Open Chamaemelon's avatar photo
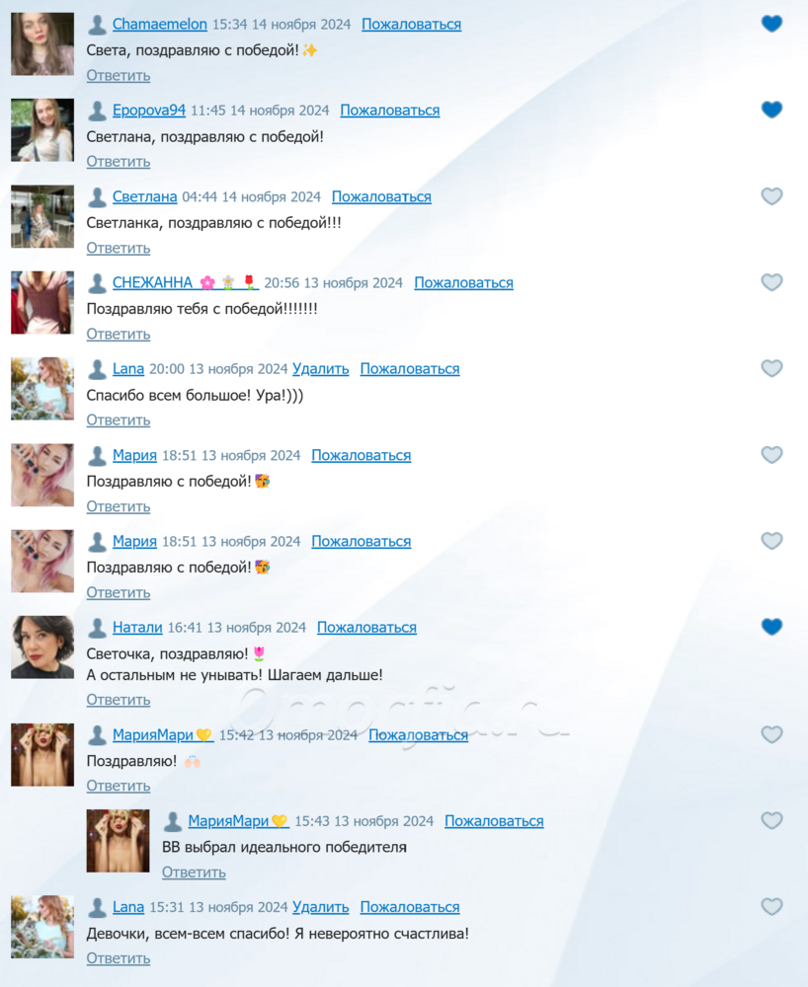The height and width of the screenshot is (987, 808). (x=42, y=44)
